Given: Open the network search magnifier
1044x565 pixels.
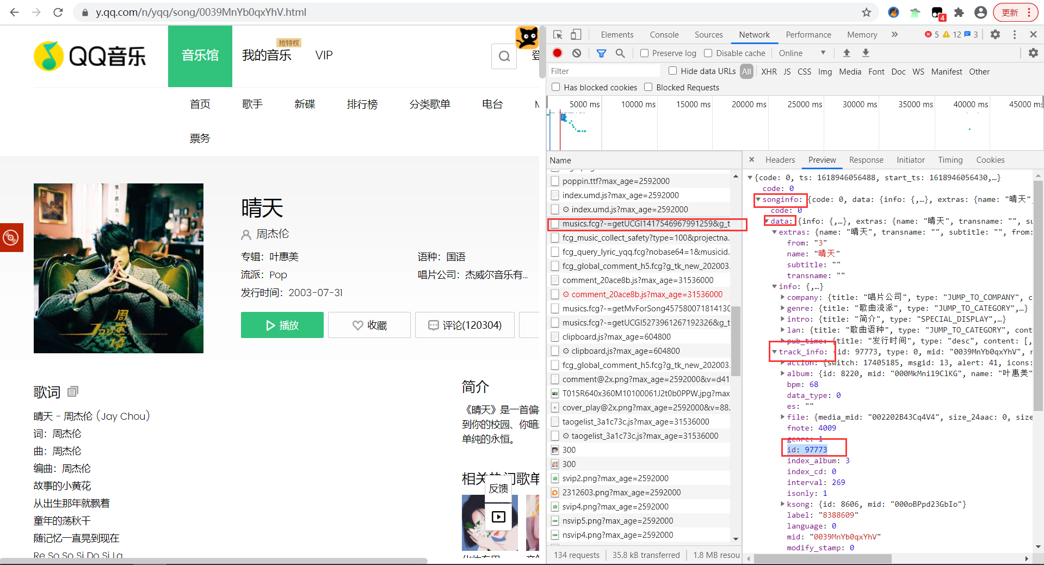Looking at the screenshot, I should click(620, 53).
